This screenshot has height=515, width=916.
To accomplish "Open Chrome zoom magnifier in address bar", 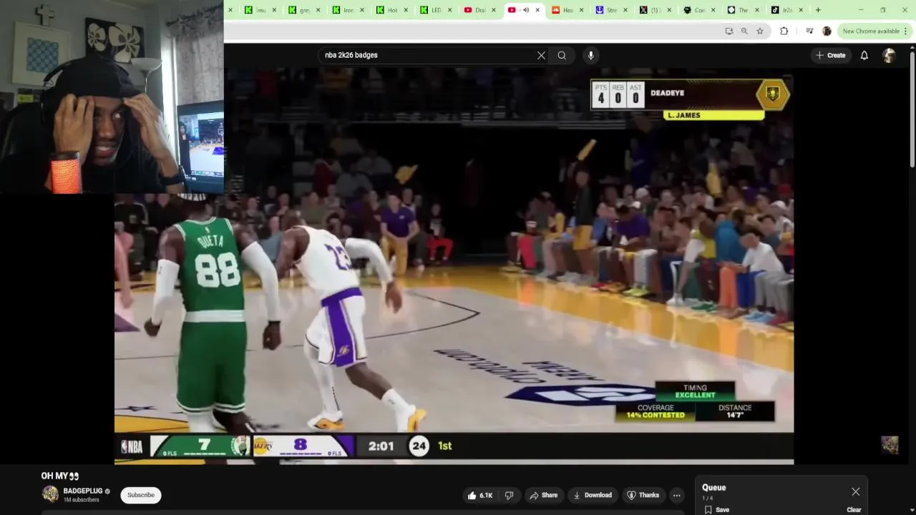I will click(744, 31).
